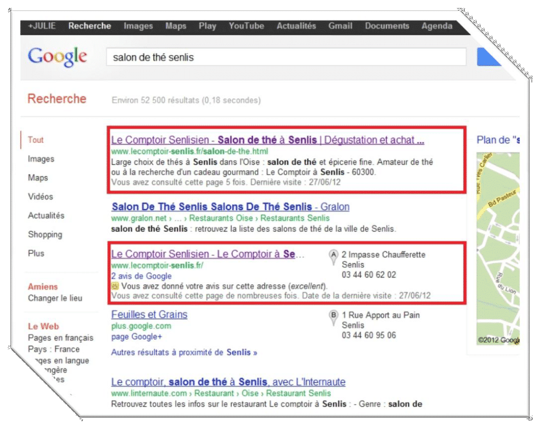Click 'Restaurants Oise' breadcrumb under Gralon result
540x428 pixels.
pos(221,218)
